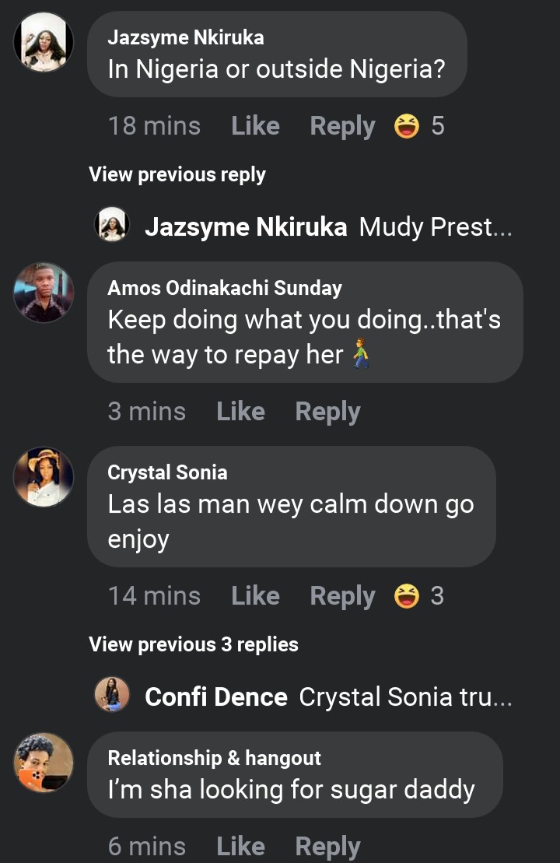Expand View previous reply
This screenshot has width=560, height=863.
pos(177,174)
